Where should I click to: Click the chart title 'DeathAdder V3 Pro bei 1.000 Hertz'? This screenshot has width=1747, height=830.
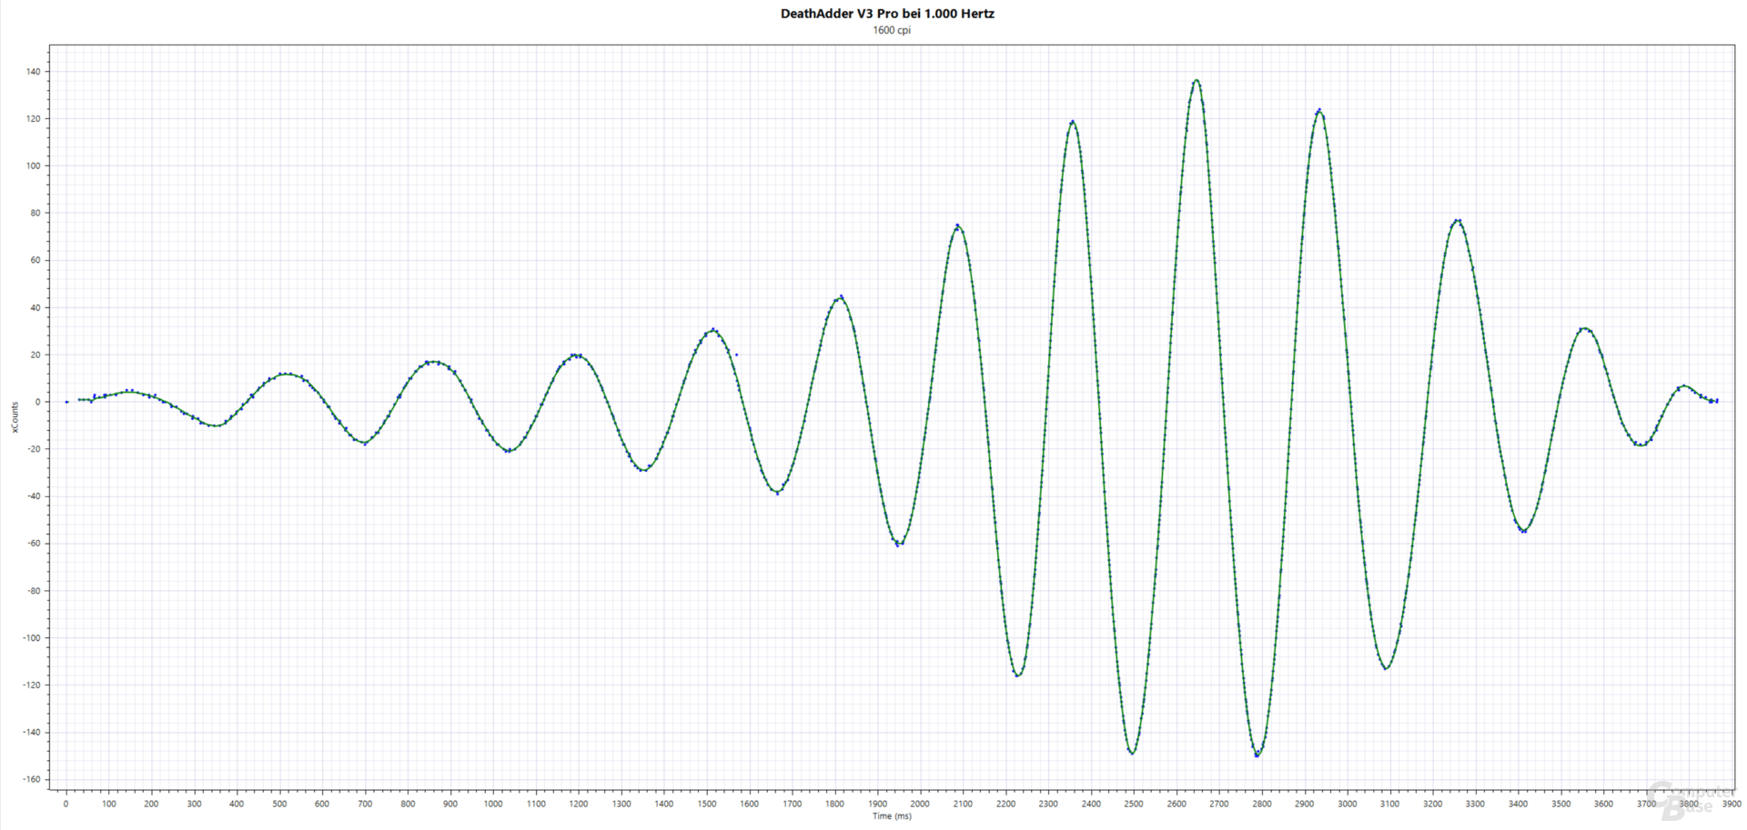(887, 14)
